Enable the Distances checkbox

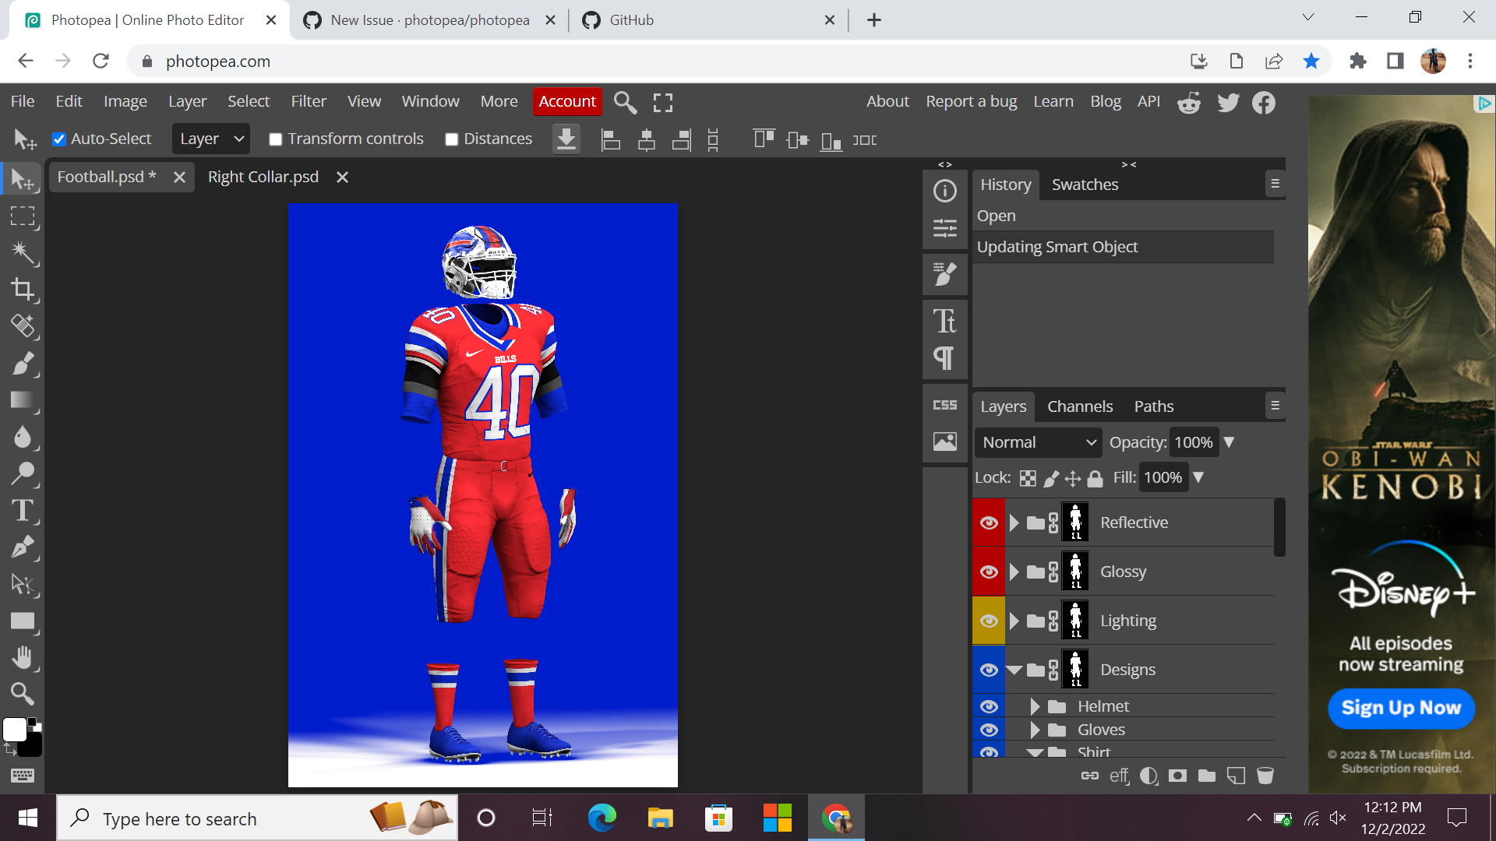(451, 139)
